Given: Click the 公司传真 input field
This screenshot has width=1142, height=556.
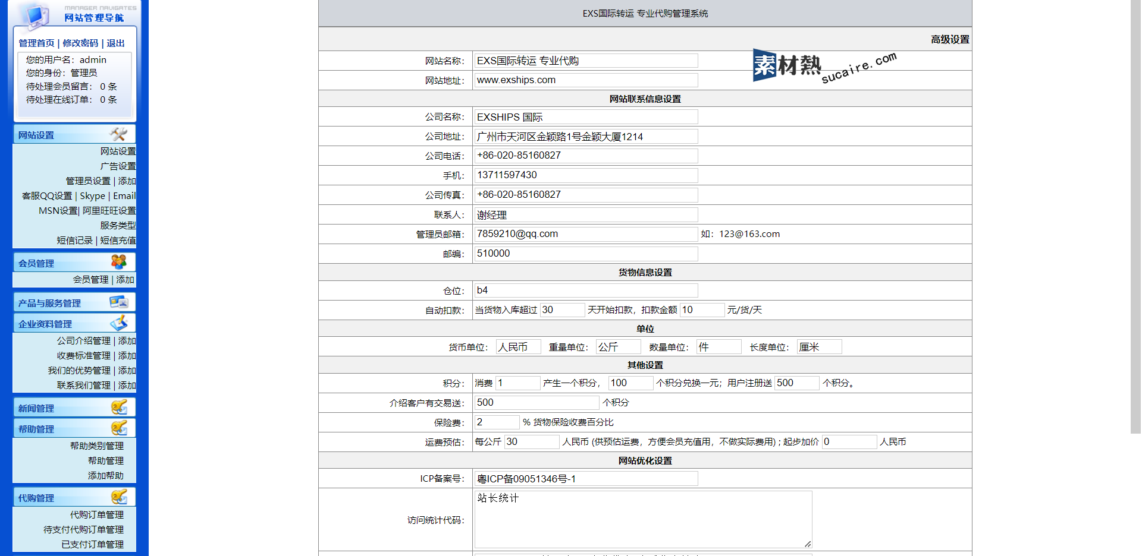Looking at the screenshot, I should tap(586, 195).
